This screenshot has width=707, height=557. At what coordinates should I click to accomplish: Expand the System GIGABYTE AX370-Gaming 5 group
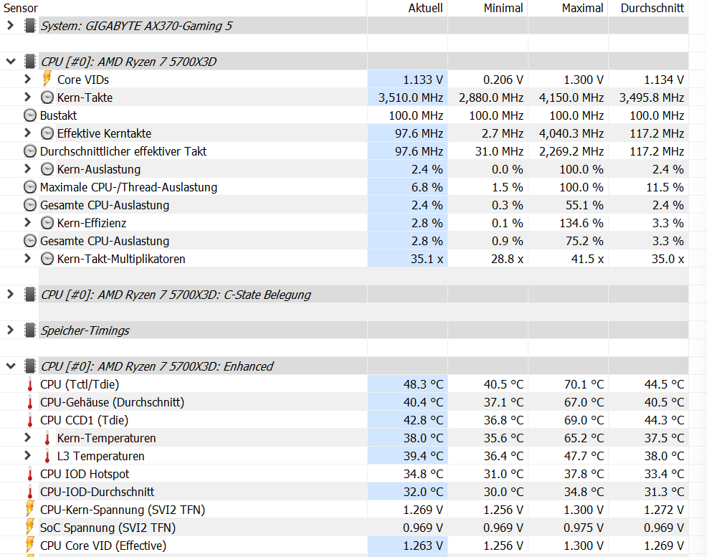tap(10, 26)
